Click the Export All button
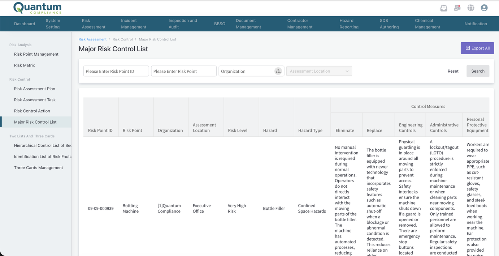The width and height of the screenshot is (499, 256). point(477,48)
